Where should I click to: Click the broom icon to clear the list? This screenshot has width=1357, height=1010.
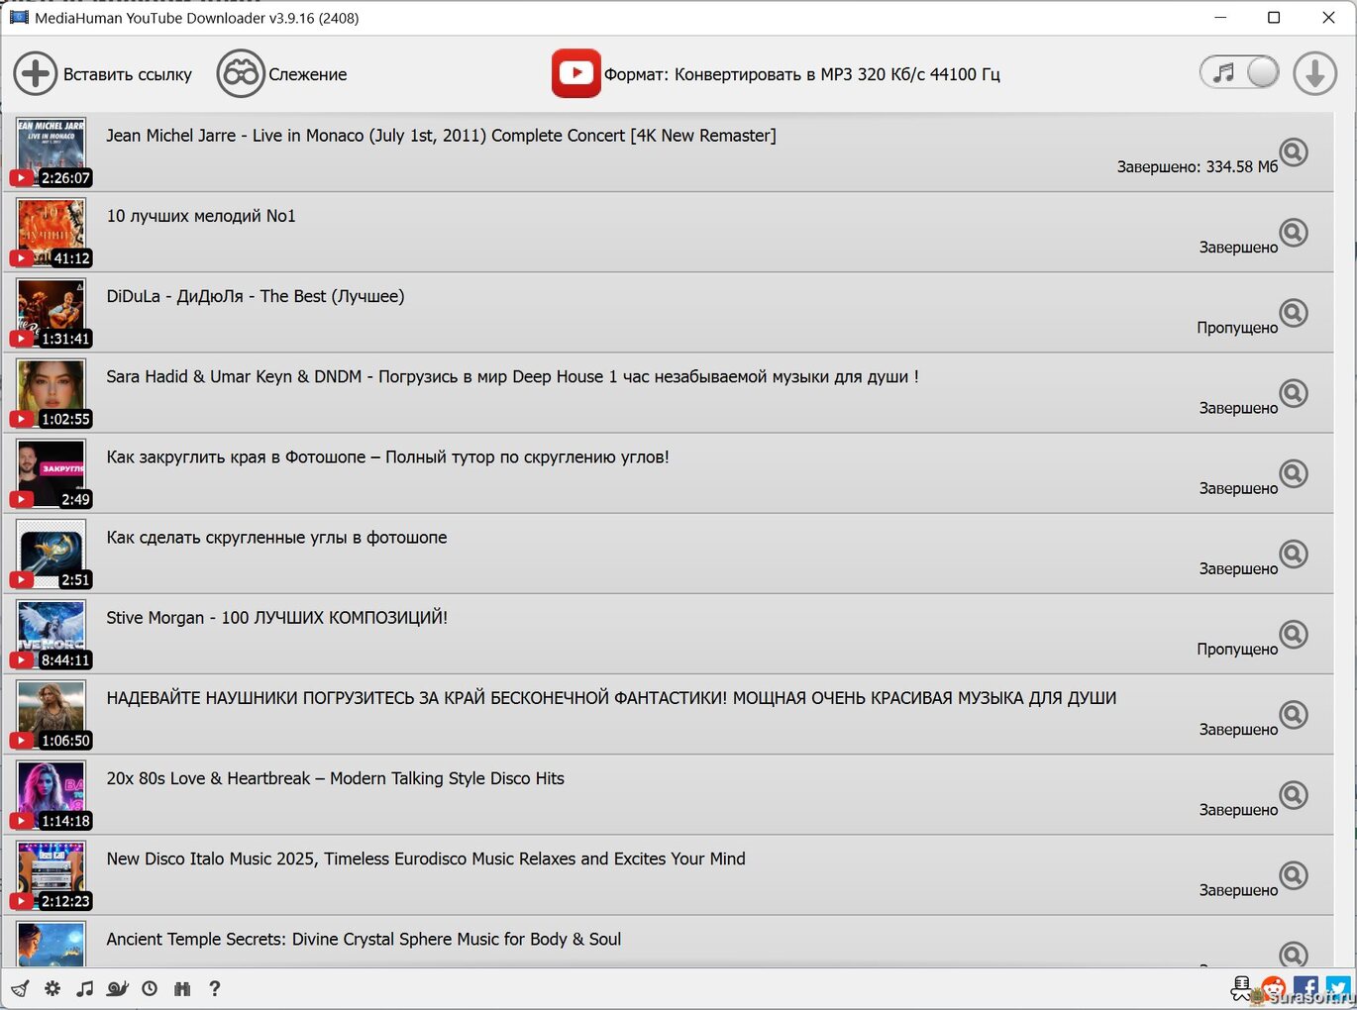click(21, 988)
